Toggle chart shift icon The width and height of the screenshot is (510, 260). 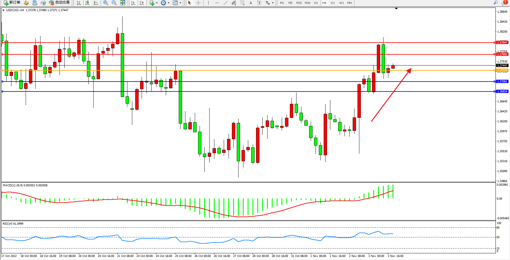(x=142, y=3)
